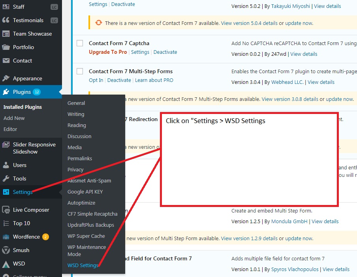View details for Mondula GmbH plugin
The width and height of the screenshot is (357, 277).
click(325, 221)
